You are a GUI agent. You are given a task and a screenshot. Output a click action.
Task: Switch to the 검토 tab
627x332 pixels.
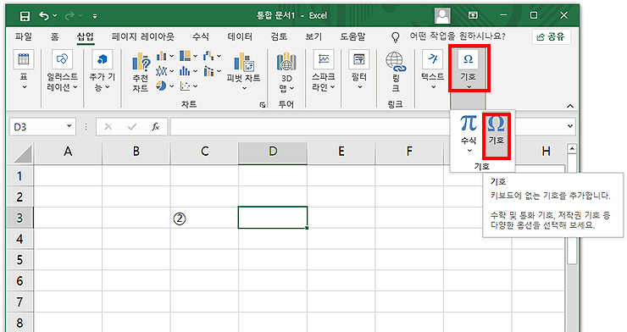279,36
